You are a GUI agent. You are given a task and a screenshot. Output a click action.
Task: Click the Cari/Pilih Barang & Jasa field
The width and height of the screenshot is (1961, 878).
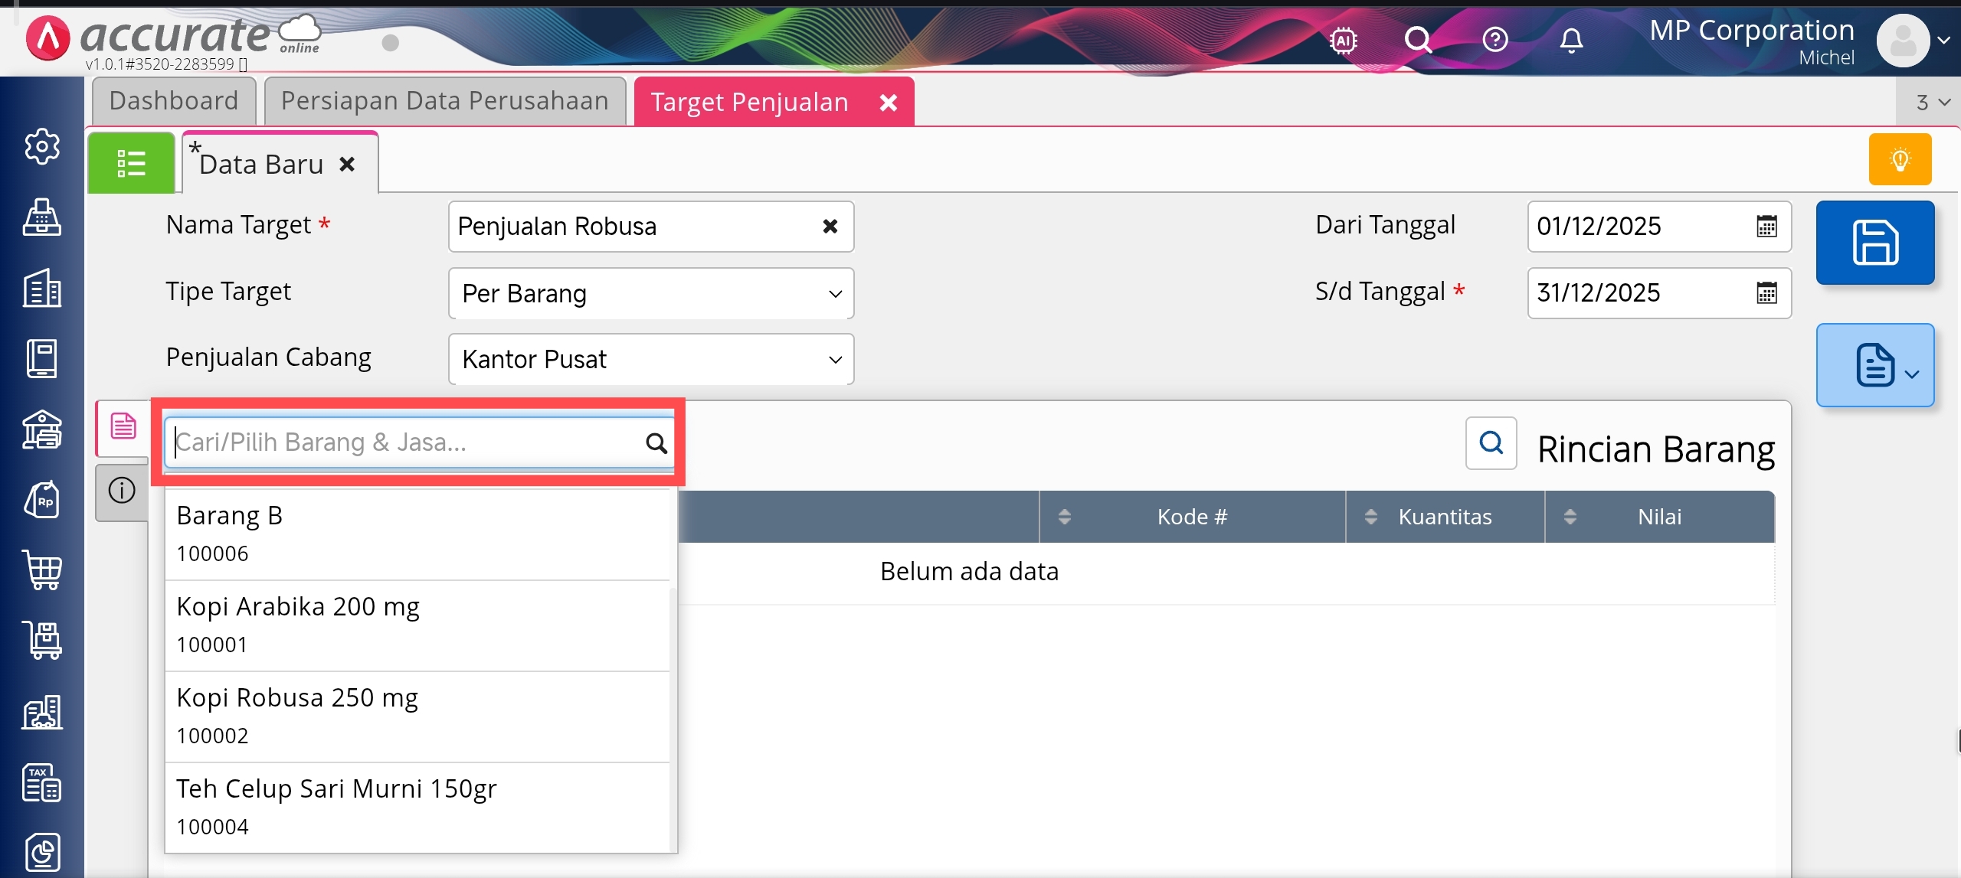[x=406, y=442]
